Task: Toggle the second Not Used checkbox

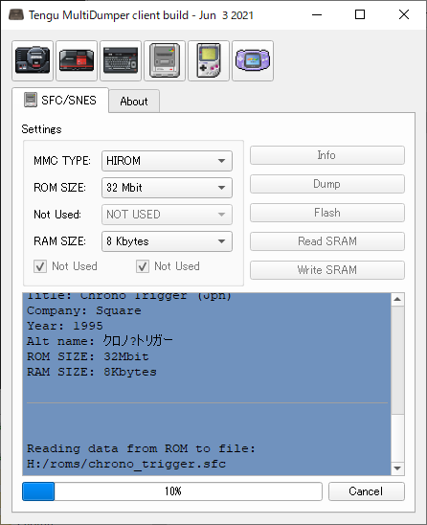Action: point(143,266)
